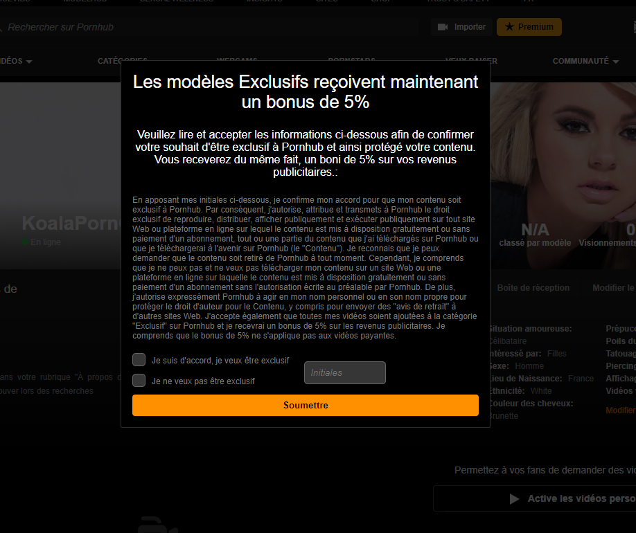The width and height of the screenshot is (636, 533).
Task: Focus the "Rechercher sur Pornhub" search box
Action: 211,27
